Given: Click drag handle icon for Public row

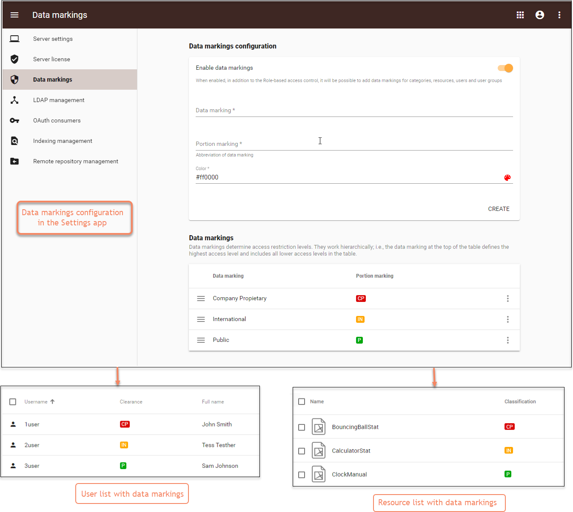Looking at the screenshot, I should pyautogui.click(x=201, y=340).
